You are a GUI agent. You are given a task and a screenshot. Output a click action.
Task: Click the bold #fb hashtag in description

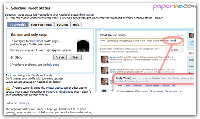tap(89, 18)
